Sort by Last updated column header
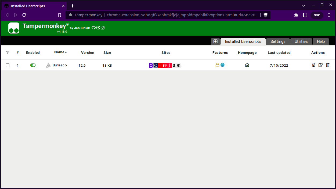This screenshot has width=336, height=189. tap(279, 53)
